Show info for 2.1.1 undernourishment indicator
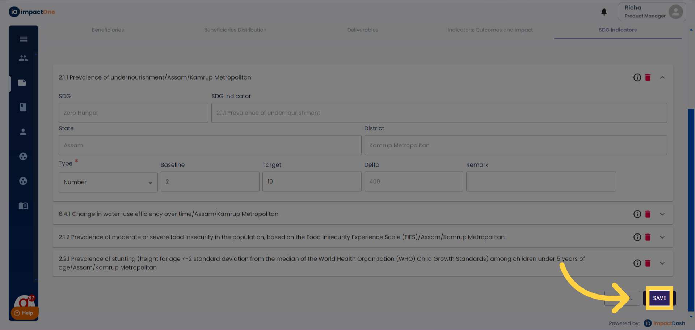 637,77
